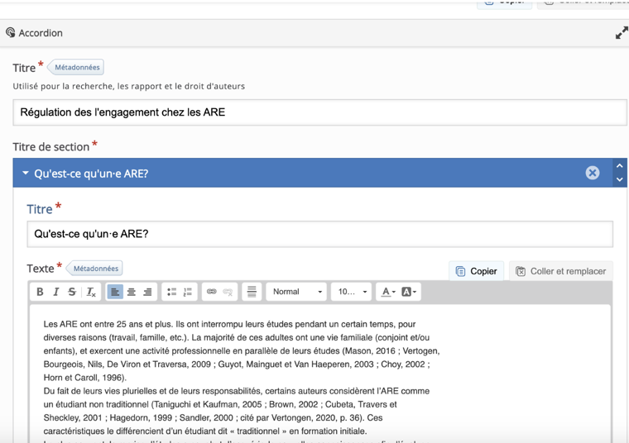Image resolution: width=629 pixels, height=443 pixels.
Task: Insert a link in the text
Action: point(211,292)
